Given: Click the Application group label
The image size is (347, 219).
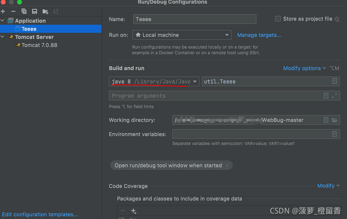Looking at the screenshot, I should [30, 21].
